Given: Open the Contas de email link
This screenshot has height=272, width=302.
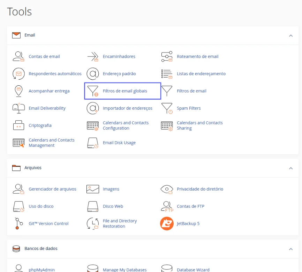Looking at the screenshot, I should point(44,57).
